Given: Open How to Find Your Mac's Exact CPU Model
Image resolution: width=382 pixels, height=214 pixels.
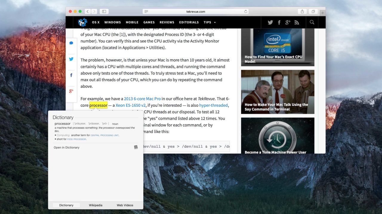Looking at the screenshot, I should coord(278,47).
